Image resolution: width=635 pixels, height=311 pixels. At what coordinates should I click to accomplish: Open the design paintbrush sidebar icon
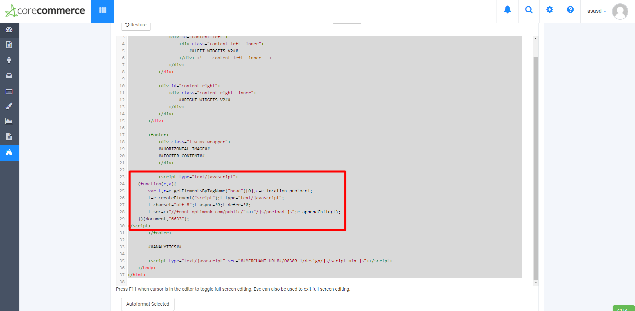[9, 106]
